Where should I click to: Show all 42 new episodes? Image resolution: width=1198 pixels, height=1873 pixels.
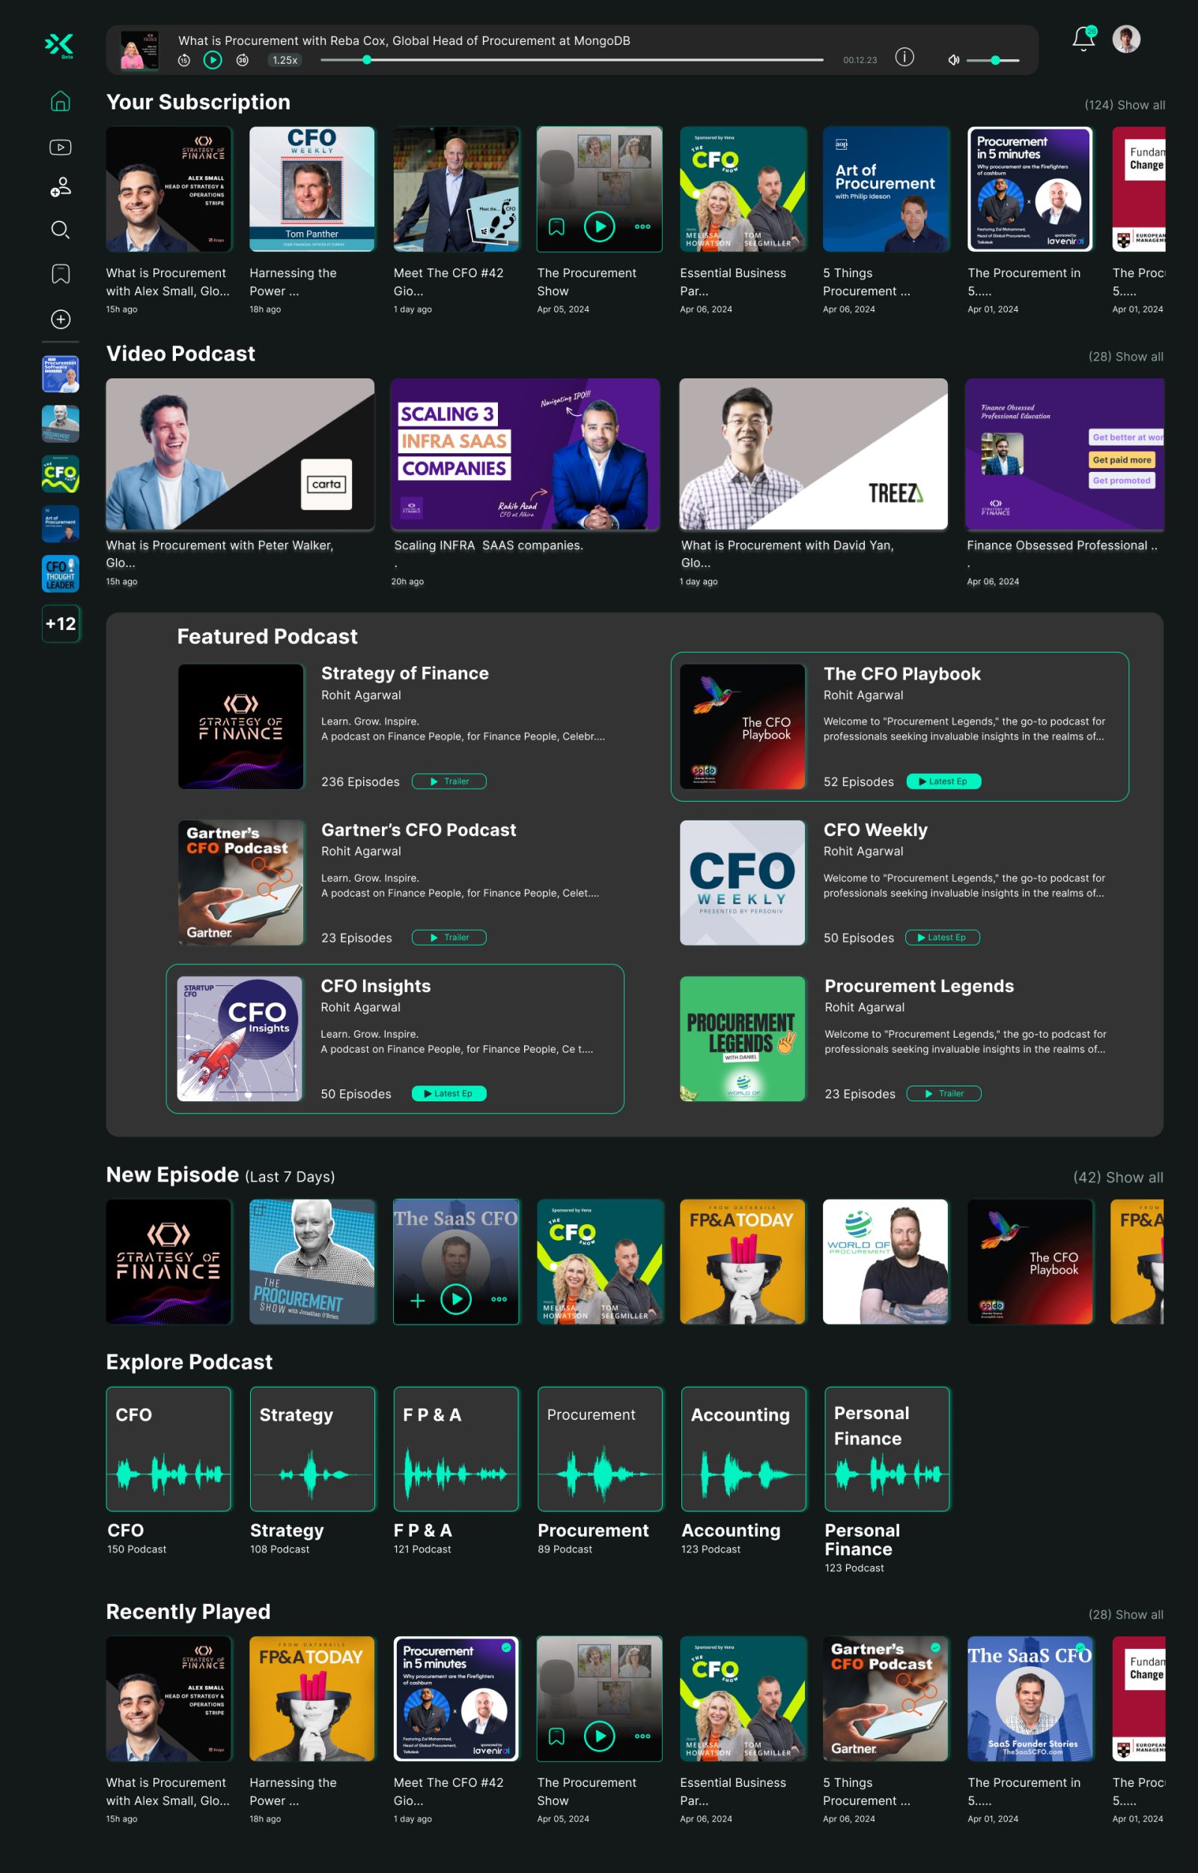[x=1118, y=1176]
